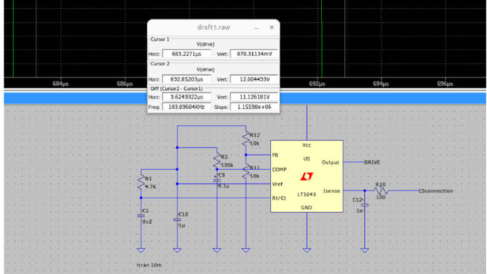Screen dimensions: 487x274
Task: Click the blue schematic window title bar
Action: click(245, 98)
